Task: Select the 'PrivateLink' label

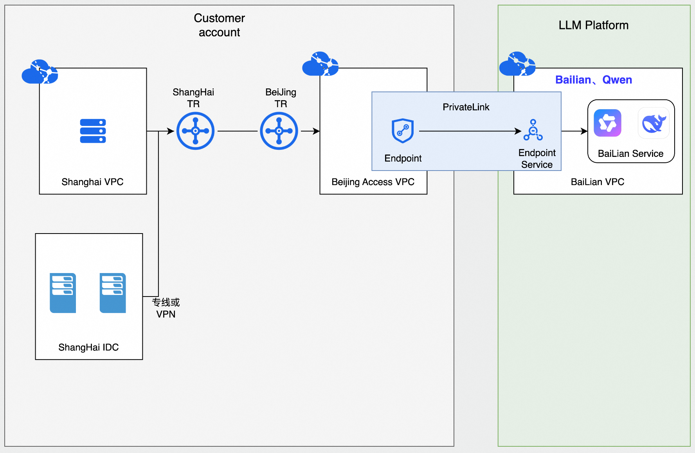Action: pos(466,107)
